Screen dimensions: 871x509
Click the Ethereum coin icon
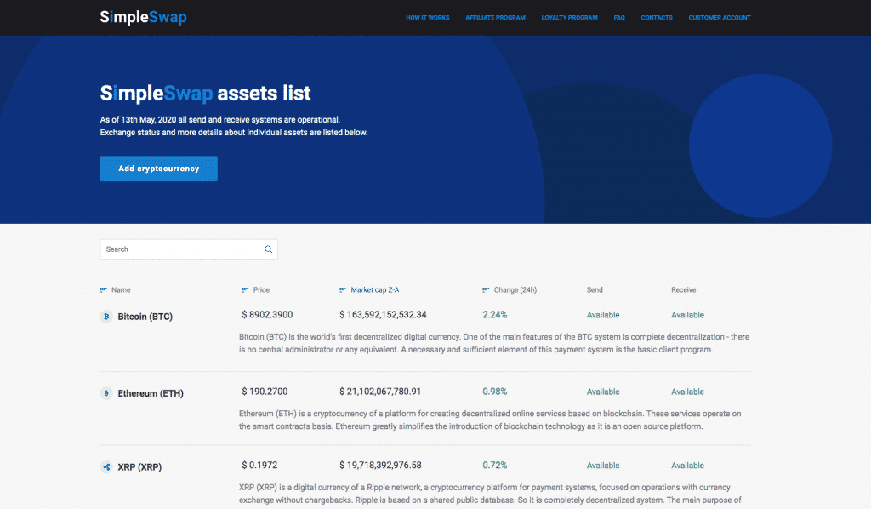point(106,393)
